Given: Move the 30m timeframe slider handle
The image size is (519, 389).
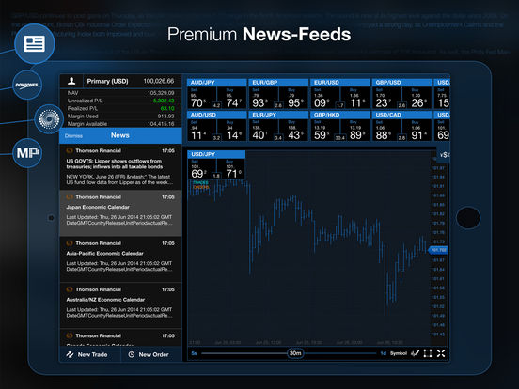Looking at the screenshot, I should pyautogui.click(x=295, y=353).
